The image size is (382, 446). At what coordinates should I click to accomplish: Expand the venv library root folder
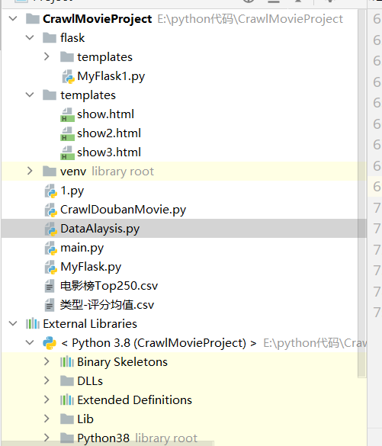click(30, 171)
